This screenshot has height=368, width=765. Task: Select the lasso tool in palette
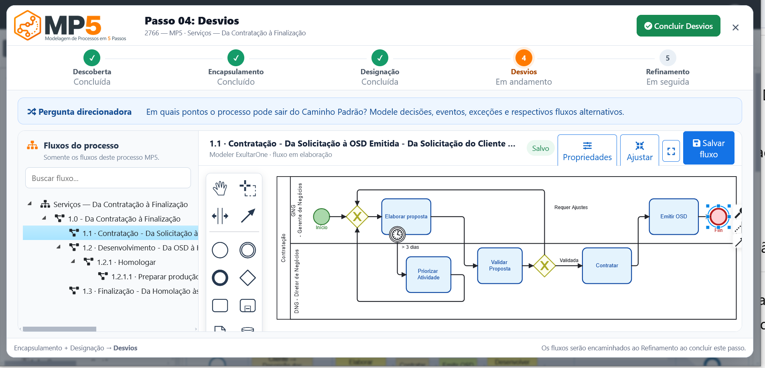coord(248,188)
